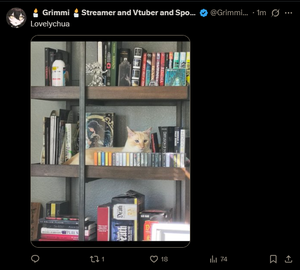Click the repost count of 1
Image resolution: width=300 pixels, height=270 pixels.
[x=103, y=259]
